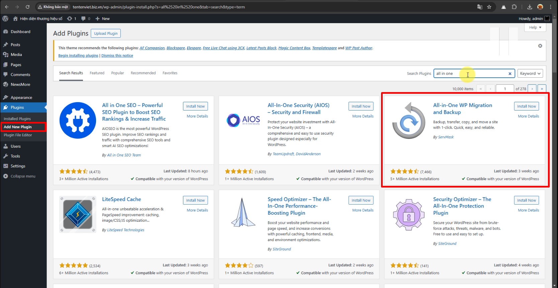Screen dimensions: 558x288
Task: Open Chrome profile avatar
Action: pyautogui.click(x=540, y=7)
